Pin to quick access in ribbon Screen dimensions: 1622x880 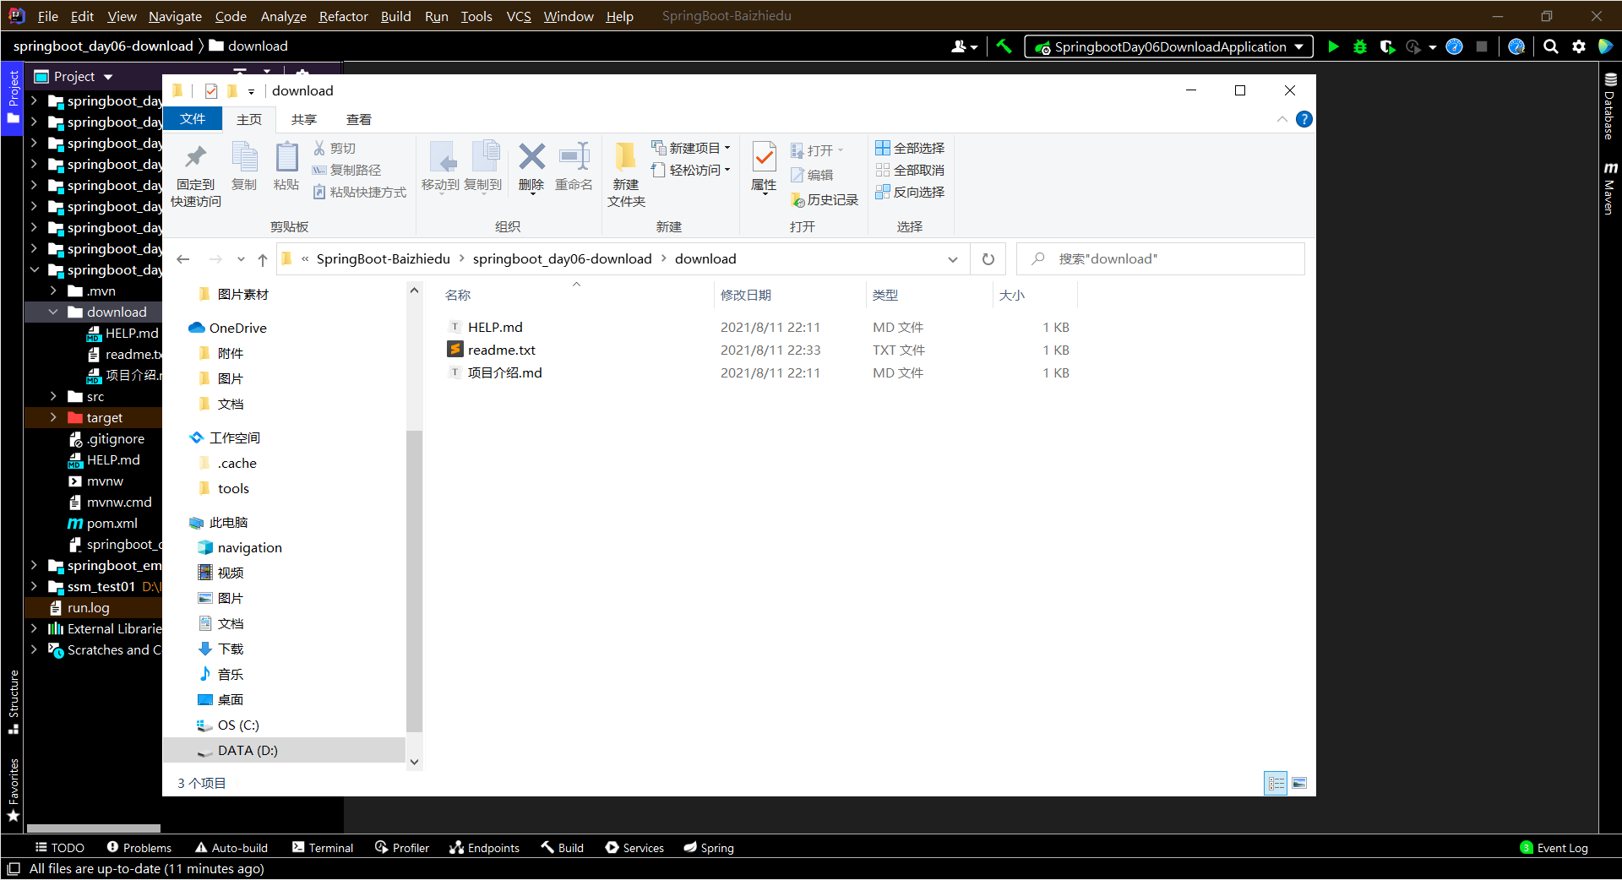[x=196, y=175]
